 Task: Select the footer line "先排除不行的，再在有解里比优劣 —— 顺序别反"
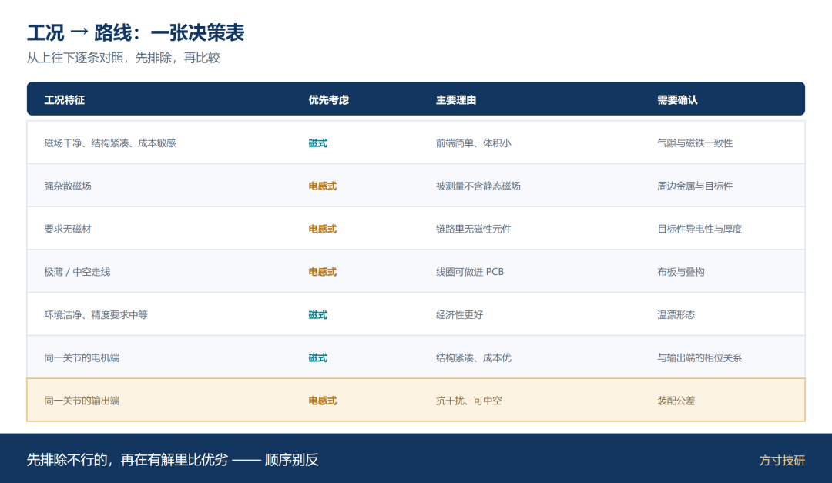coord(173,460)
